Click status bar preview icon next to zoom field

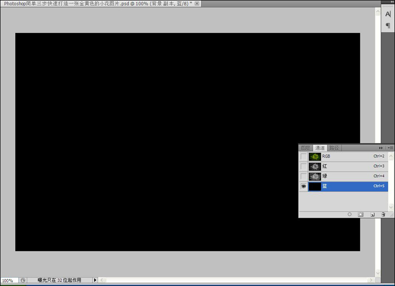(x=23, y=280)
